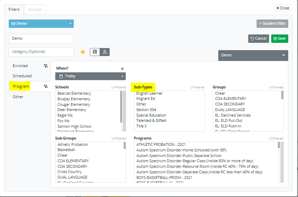Select the Filters tab
The height and width of the screenshot is (197, 298).
pos(14,10)
